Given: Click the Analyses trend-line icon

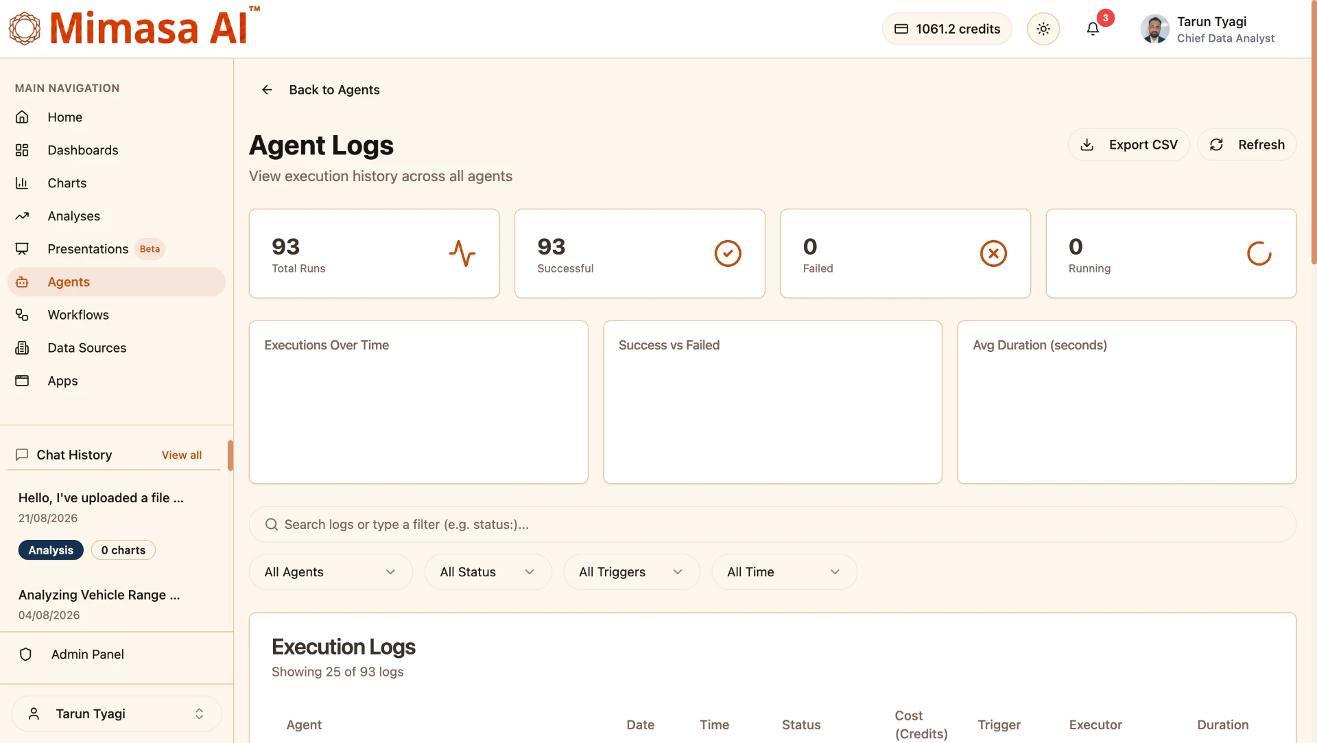Looking at the screenshot, I should coord(22,216).
